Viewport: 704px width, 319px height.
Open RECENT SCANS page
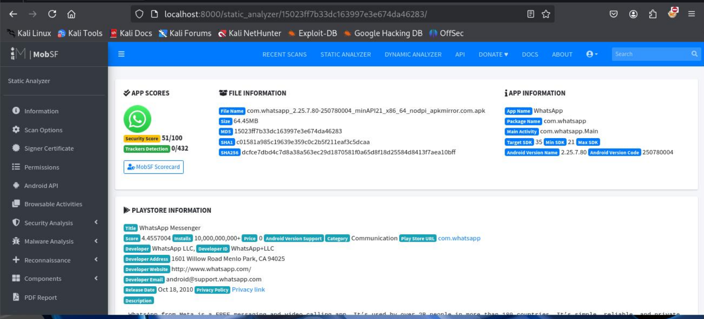click(x=285, y=54)
